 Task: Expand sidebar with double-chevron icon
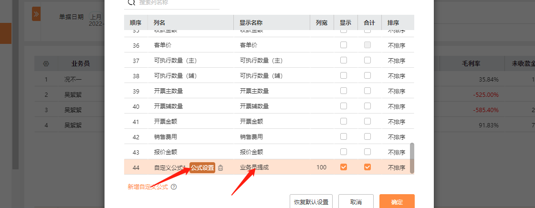click(x=36, y=14)
